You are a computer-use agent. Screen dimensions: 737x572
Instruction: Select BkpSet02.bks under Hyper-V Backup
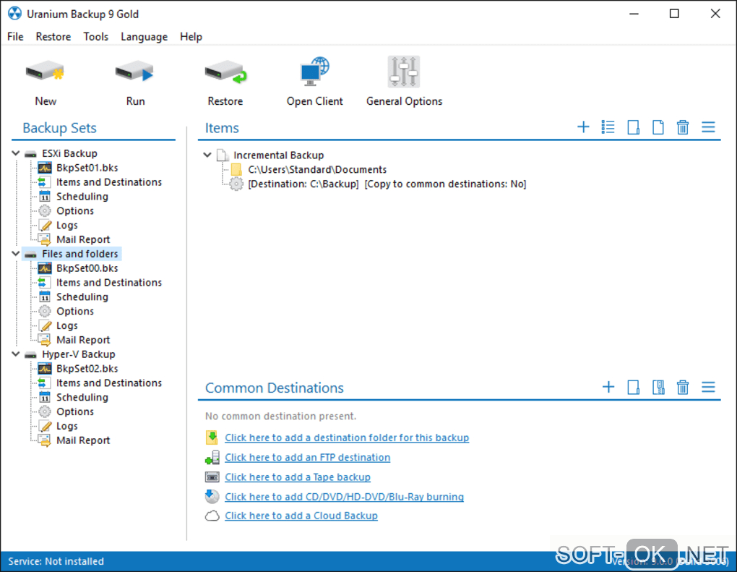click(87, 368)
